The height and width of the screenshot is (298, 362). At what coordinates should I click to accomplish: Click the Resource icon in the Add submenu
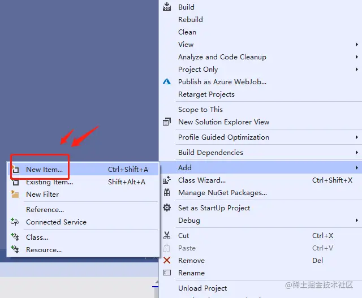pos(15,249)
